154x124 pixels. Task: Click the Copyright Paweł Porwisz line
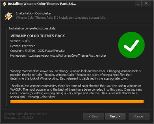tap(37, 51)
